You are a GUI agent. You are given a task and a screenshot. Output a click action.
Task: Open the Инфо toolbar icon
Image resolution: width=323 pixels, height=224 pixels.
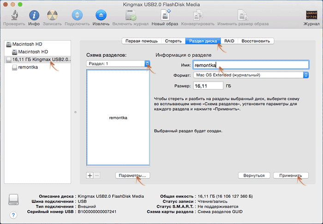(x=34, y=16)
